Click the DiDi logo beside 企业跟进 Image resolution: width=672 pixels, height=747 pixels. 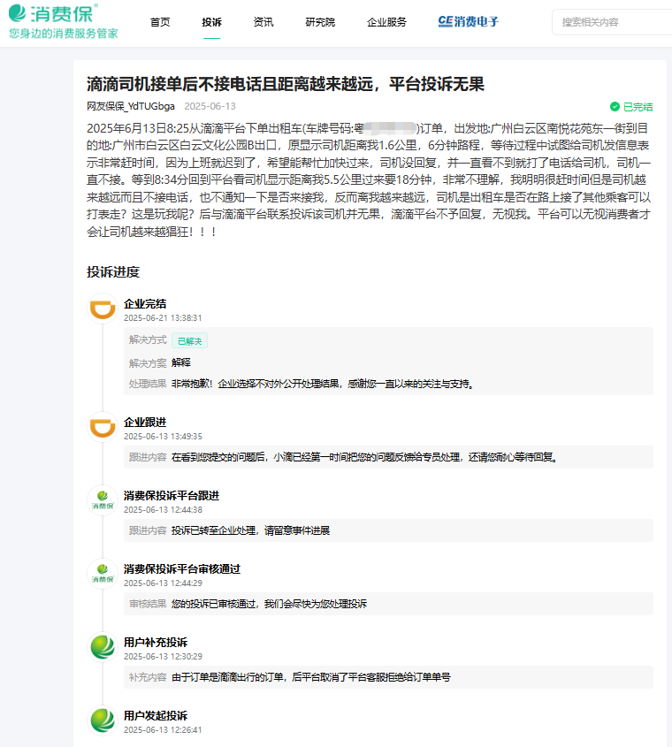103,427
